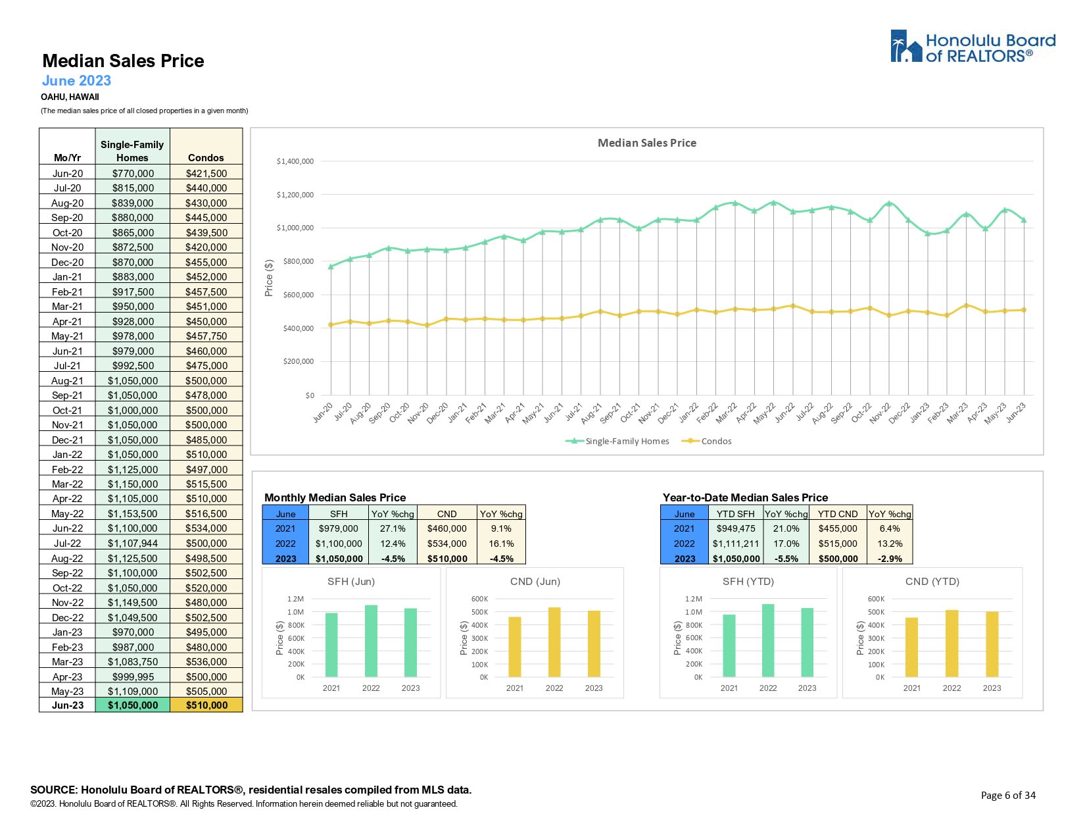Click the Jun-23 label on chart x-axis
Viewport: 1085px width, 839px height.
pos(1016,412)
